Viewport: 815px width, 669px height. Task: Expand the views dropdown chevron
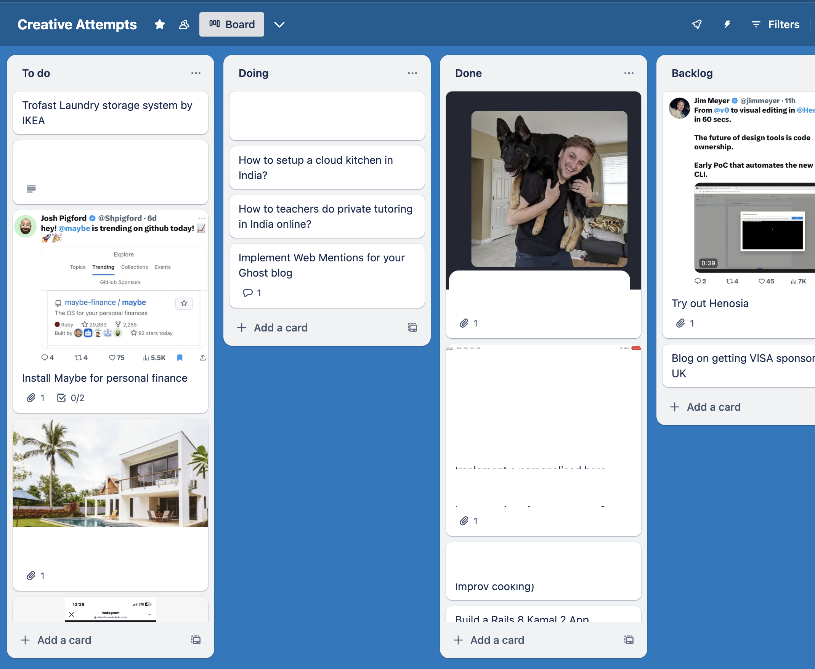pos(279,25)
